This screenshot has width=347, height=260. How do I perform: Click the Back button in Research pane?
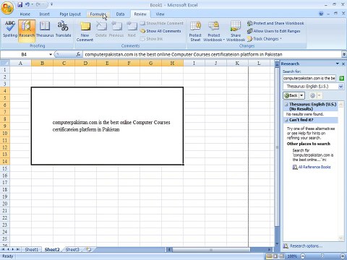tap(291, 95)
